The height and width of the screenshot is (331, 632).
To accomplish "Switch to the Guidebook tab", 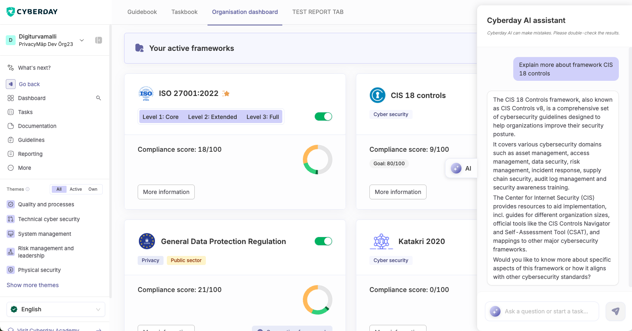I will [142, 12].
